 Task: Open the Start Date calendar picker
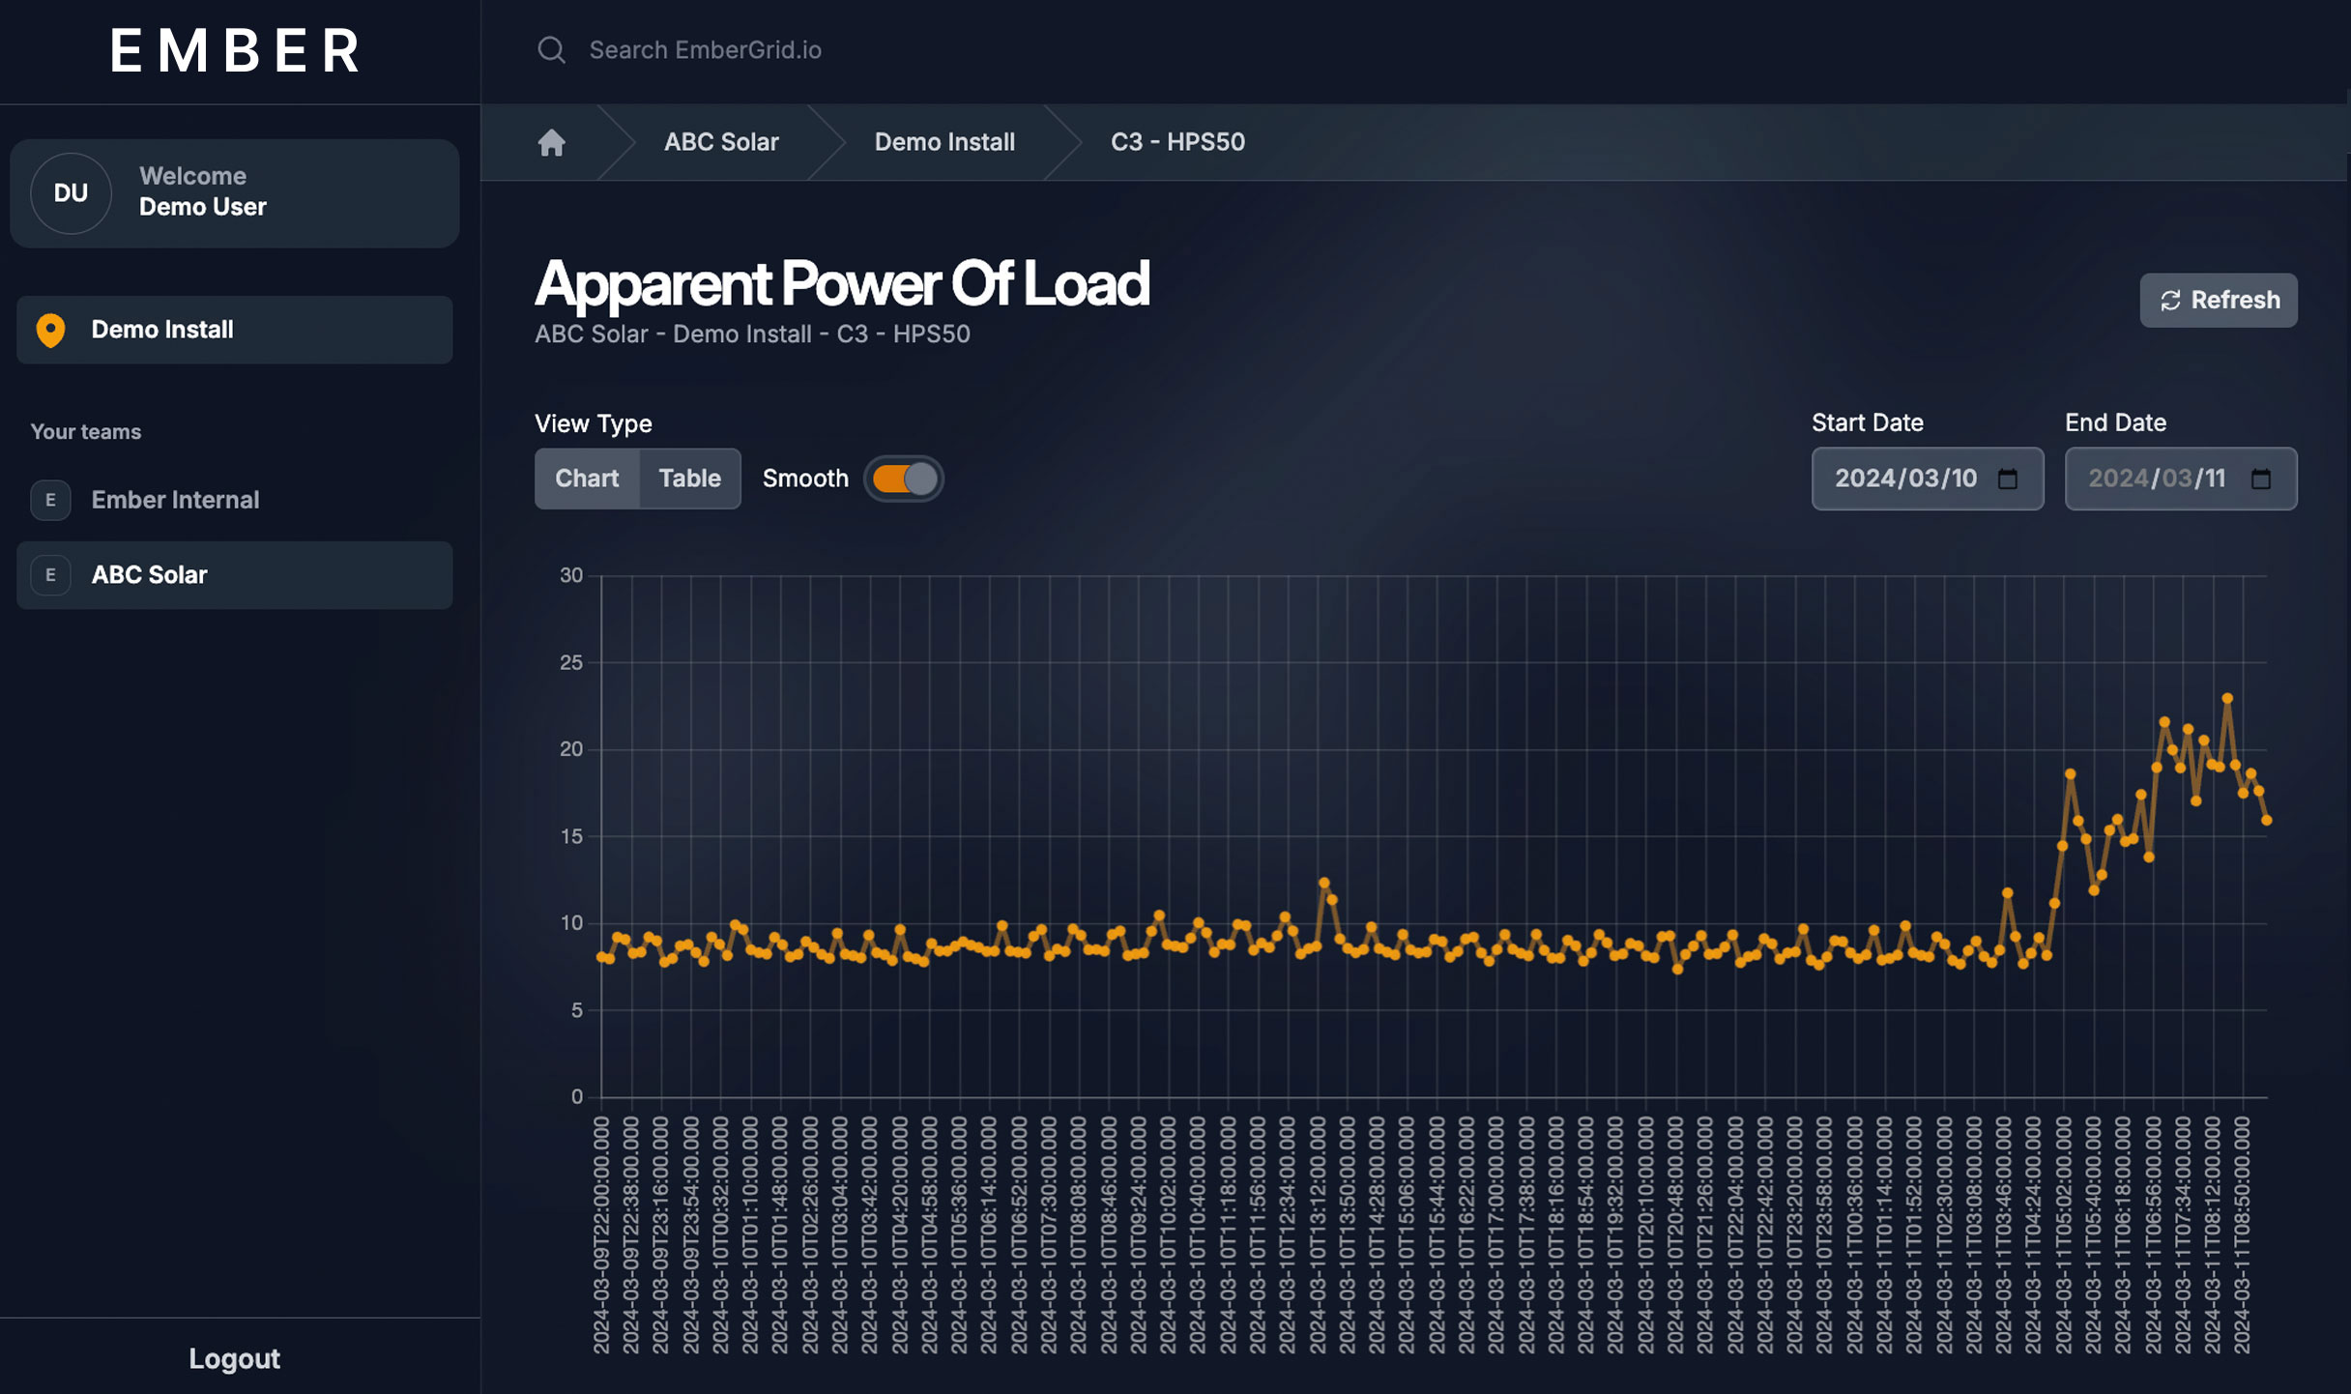pyautogui.click(x=2010, y=478)
